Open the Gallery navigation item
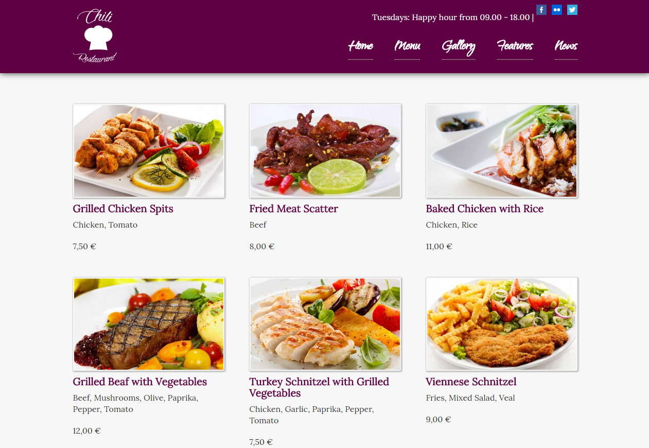The height and width of the screenshot is (448, 649). click(x=458, y=46)
